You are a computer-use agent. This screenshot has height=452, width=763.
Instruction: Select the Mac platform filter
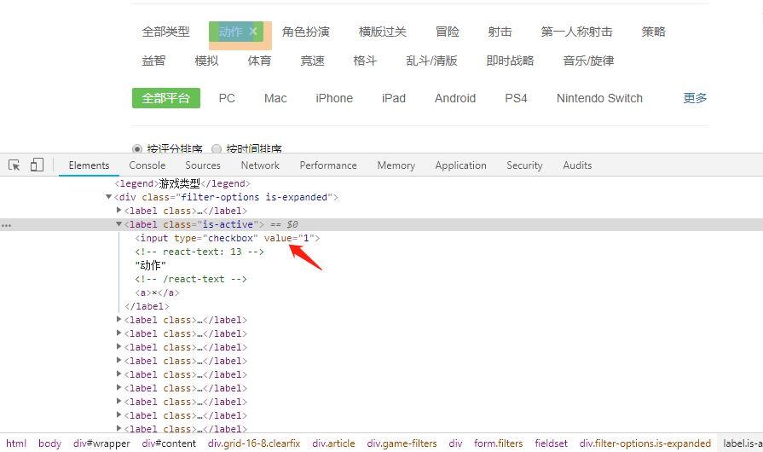pyautogui.click(x=275, y=98)
